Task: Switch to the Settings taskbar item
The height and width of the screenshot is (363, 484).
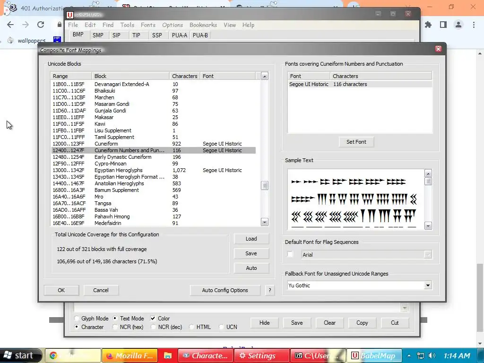Action: 262,355
